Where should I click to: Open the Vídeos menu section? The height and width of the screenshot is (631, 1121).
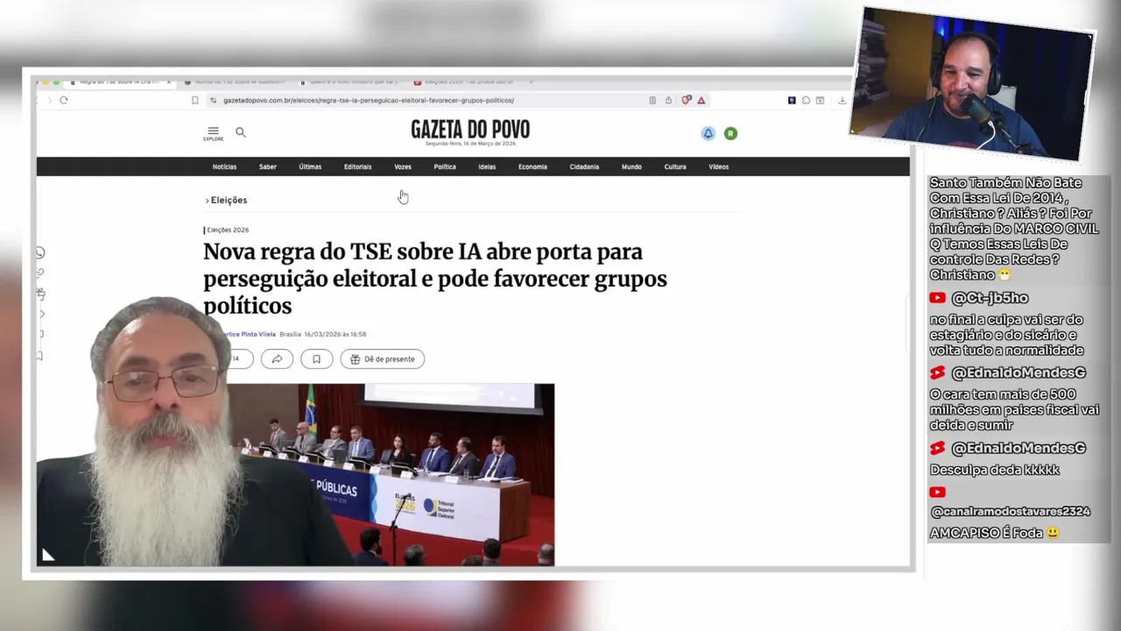tap(718, 167)
